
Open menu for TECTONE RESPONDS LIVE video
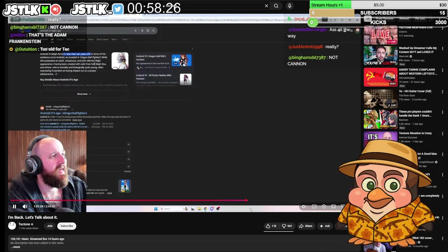(x=442, y=28)
